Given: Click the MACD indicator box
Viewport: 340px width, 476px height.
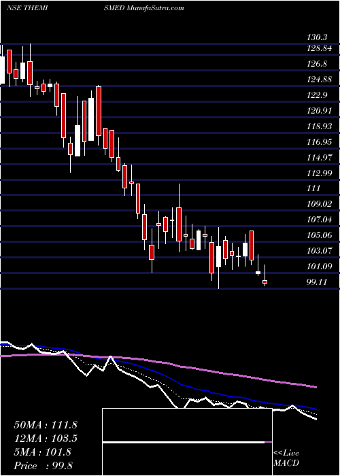Looking at the screenshot, I should click(x=187, y=442).
